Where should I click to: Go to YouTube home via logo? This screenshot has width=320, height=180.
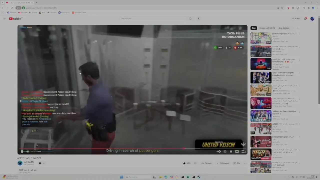pyautogui.click(x=15, y=18)
